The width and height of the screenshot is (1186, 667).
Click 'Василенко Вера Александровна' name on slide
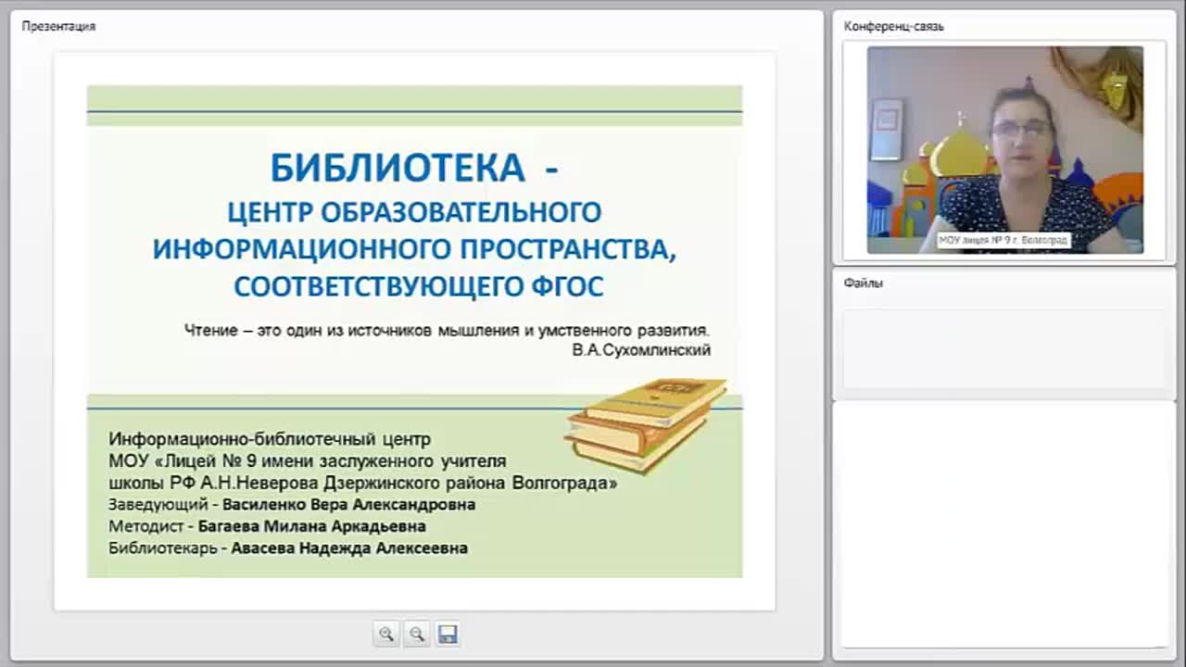tap(349, 505)
